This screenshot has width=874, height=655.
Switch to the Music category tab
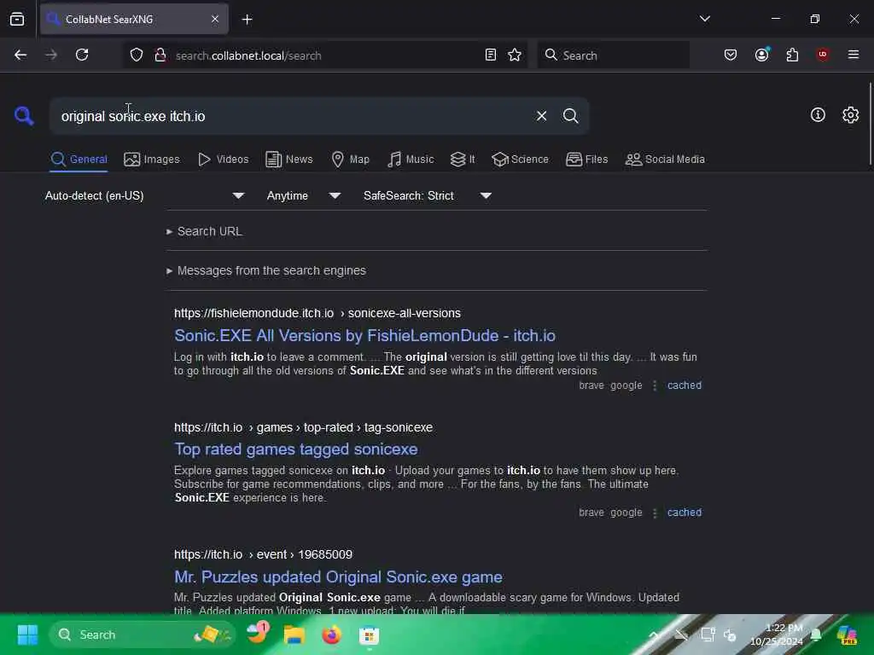click(x=411, y=159)
